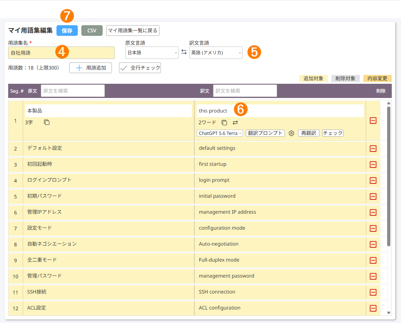Select translation cell login prompt

tap(280, 180)
